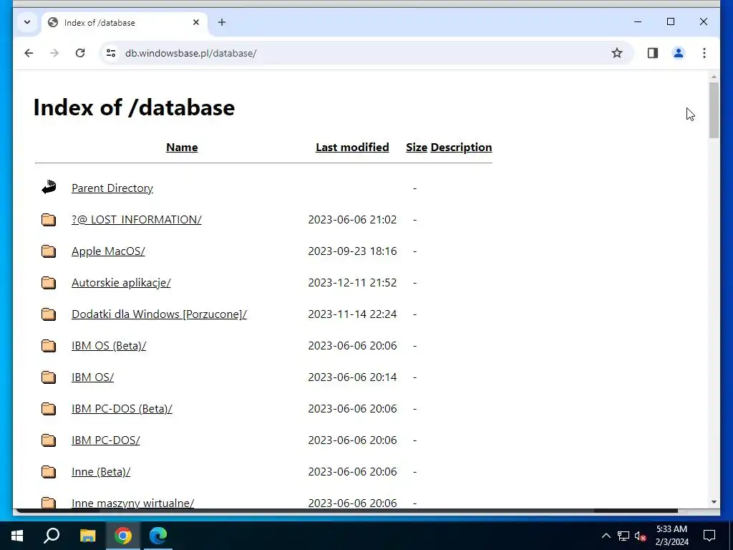Open the Chrome profile avatar
733x550 pixels.
pos(679,53)
